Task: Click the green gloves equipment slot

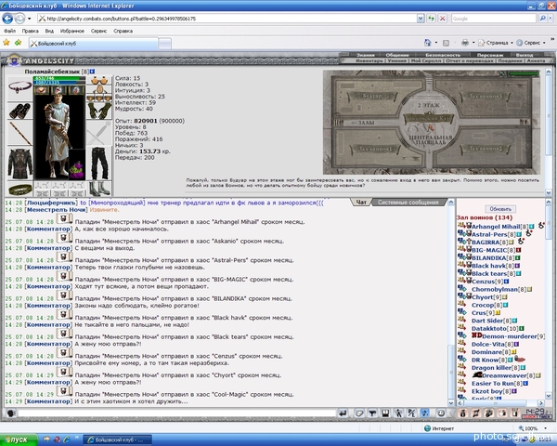Action: click(99, 111)
